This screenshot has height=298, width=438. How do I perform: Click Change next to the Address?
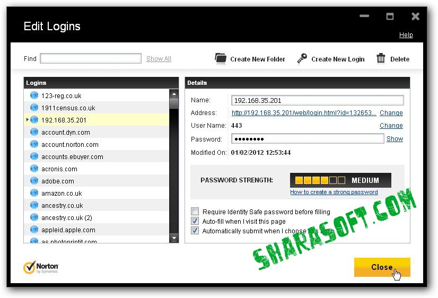coord(391,113)
